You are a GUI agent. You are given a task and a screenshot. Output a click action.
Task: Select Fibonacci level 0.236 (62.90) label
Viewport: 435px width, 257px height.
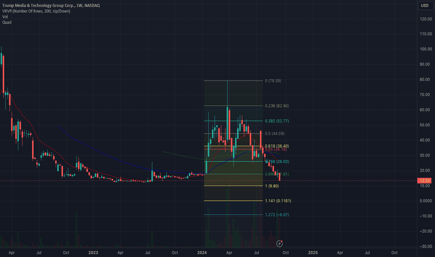277,106
